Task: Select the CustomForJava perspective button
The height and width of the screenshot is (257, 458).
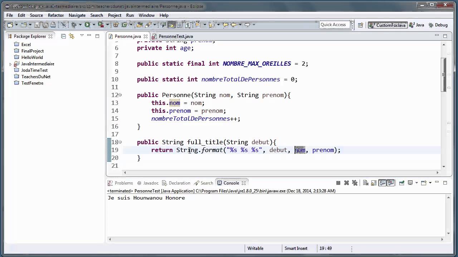Action: pos(387,25)
